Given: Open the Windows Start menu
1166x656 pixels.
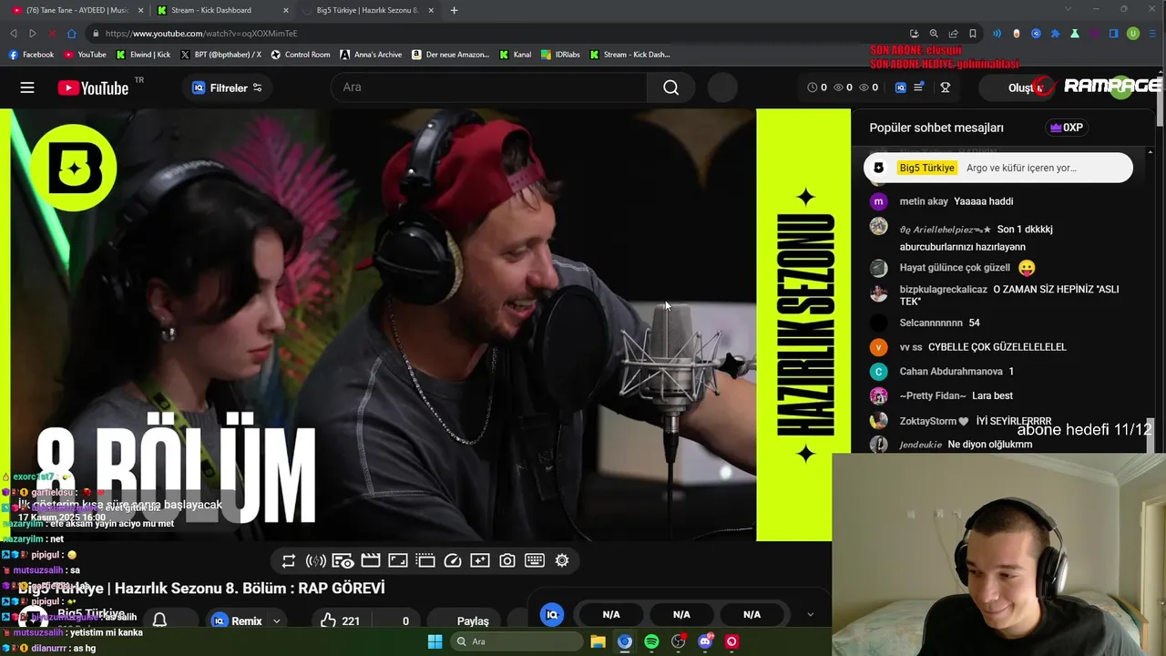Looking at the screenshot, I should 435,641.
